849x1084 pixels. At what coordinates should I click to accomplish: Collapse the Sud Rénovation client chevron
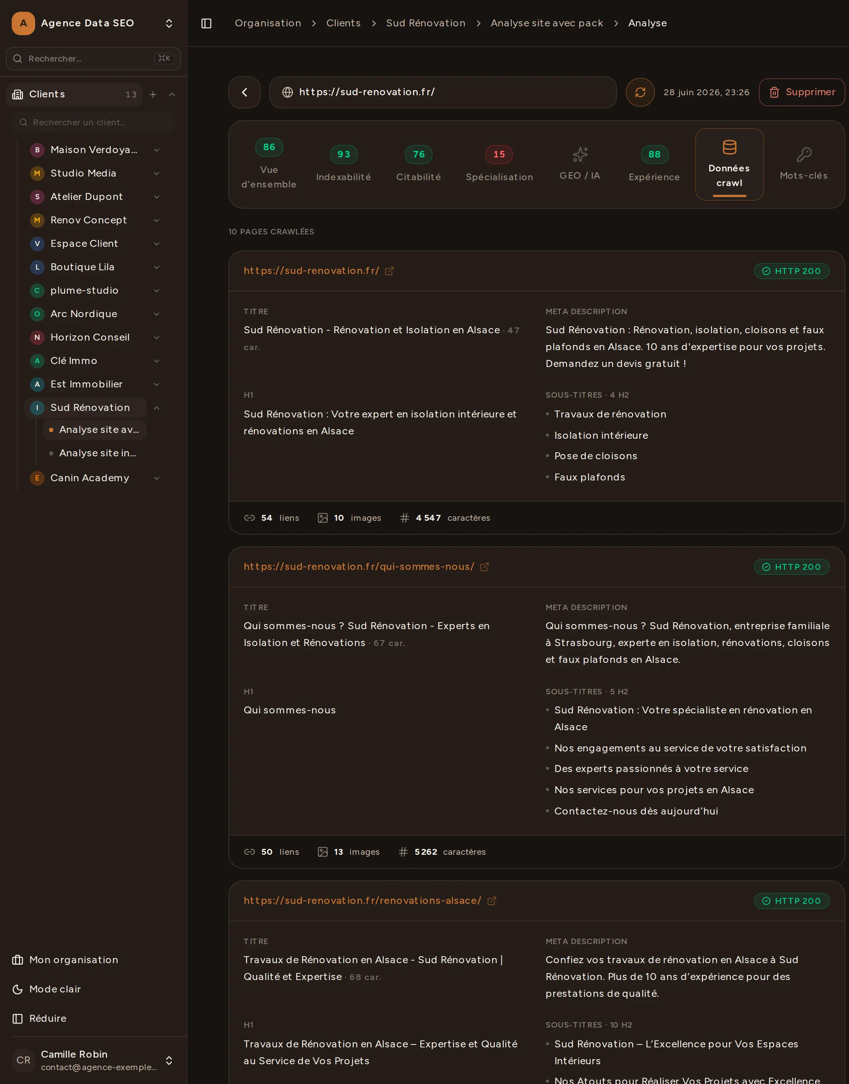157,408
